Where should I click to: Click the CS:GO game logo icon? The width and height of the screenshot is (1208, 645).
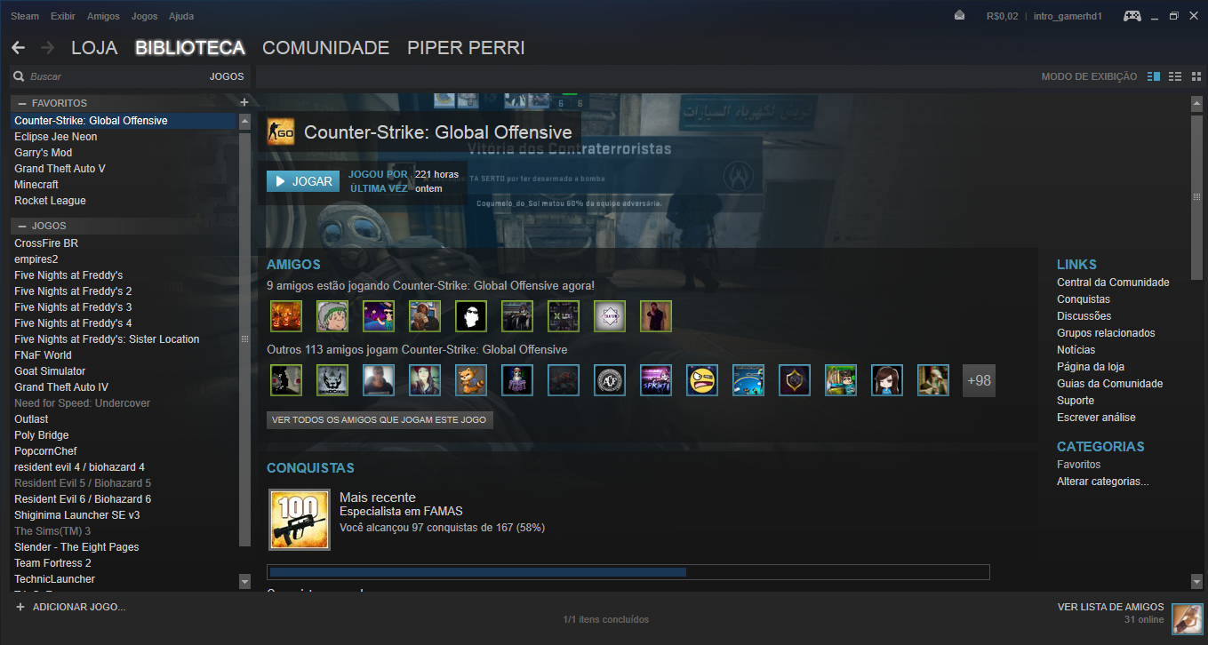281,131
